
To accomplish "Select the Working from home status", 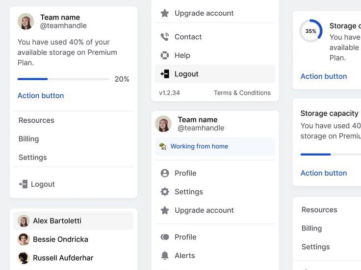I will [215, 146].
